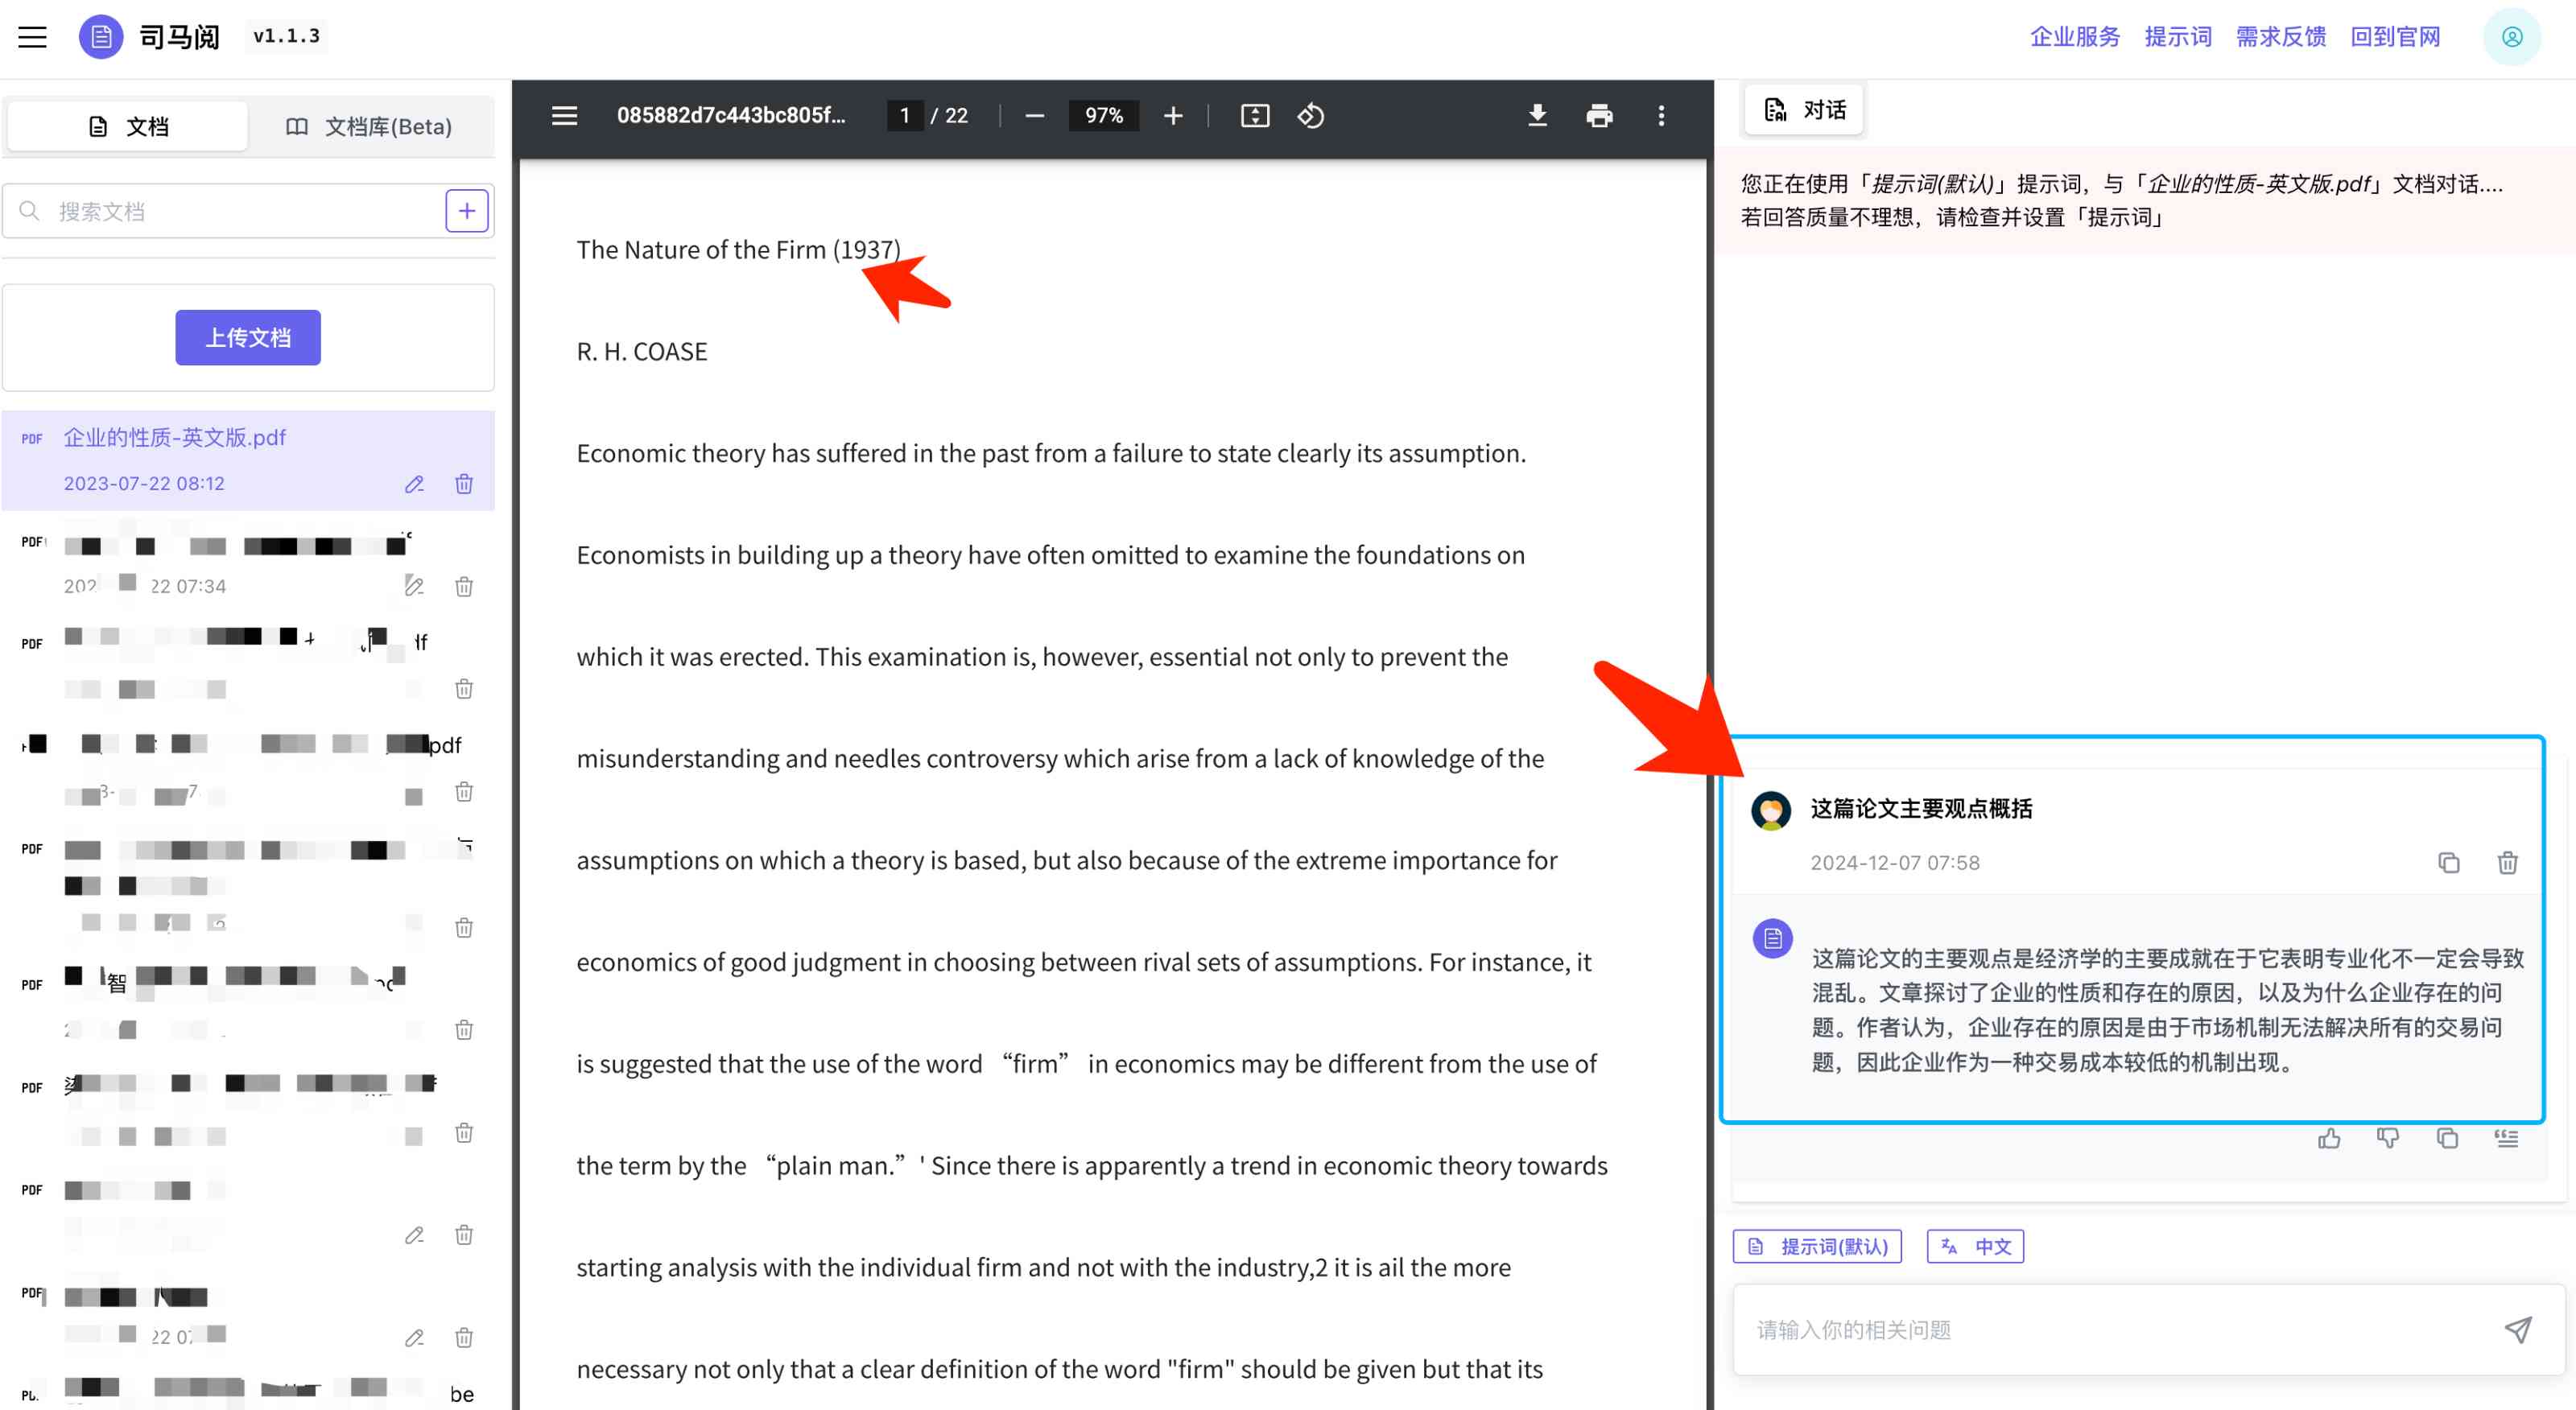The width and height of the screenshot is (2576, 1410).
Task: Click the 司马阅 logo icon
Action: click(x=101, y=37)
